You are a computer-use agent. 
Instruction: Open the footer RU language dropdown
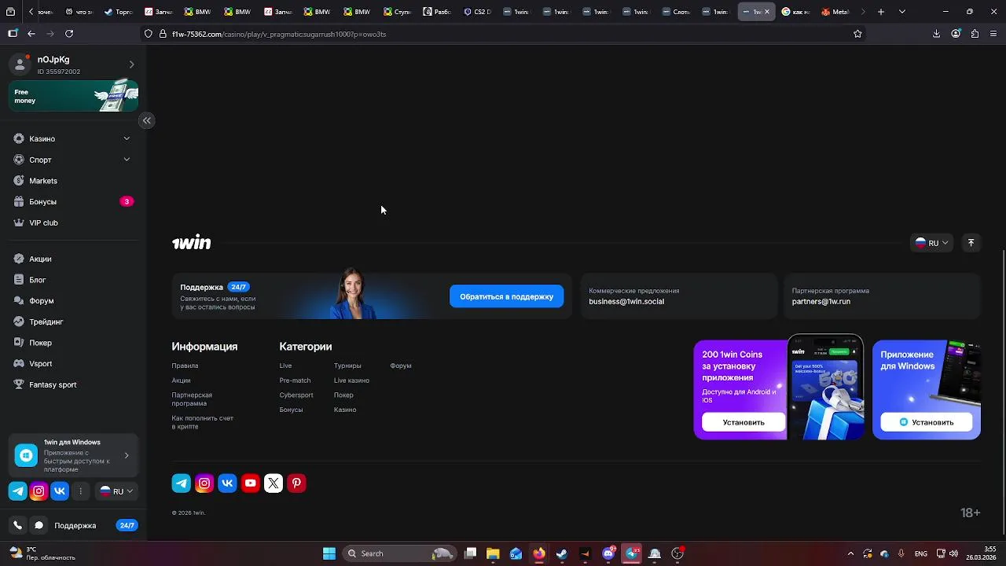coord(932,243)
